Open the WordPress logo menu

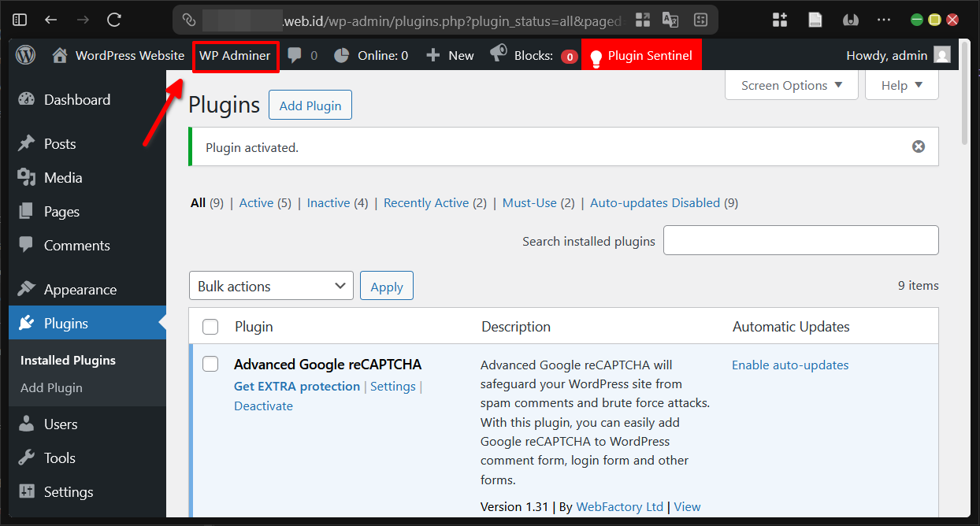(24, 54)
